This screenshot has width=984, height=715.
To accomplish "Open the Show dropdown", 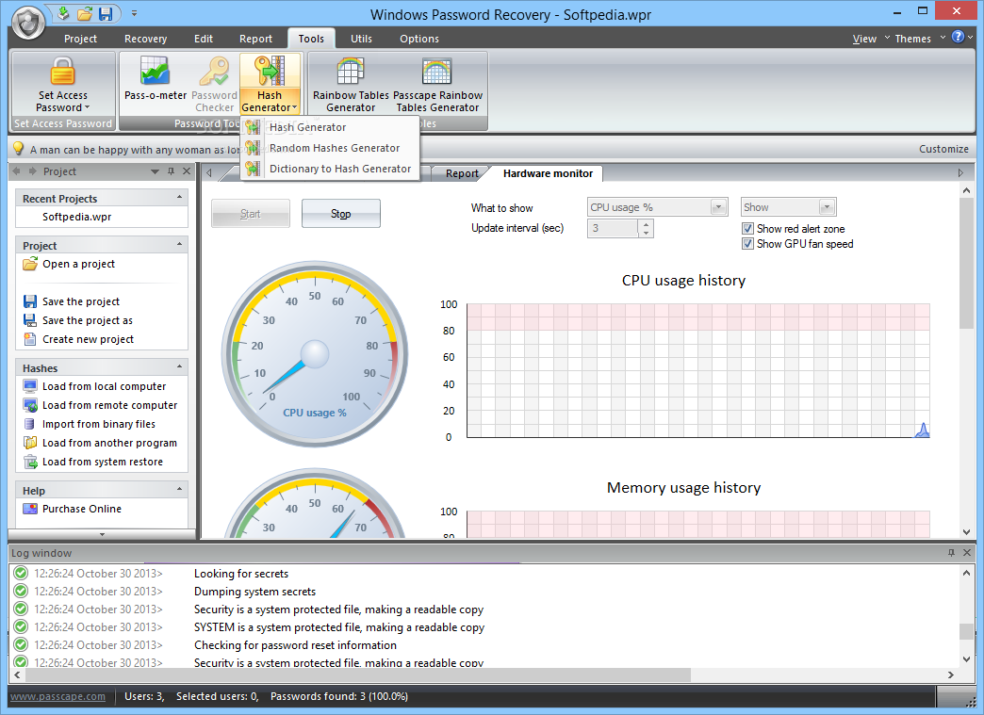I will (828, 207).
